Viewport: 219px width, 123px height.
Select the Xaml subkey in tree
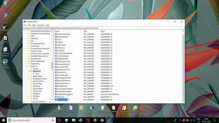pyautogui.click(x=37, y=74)
